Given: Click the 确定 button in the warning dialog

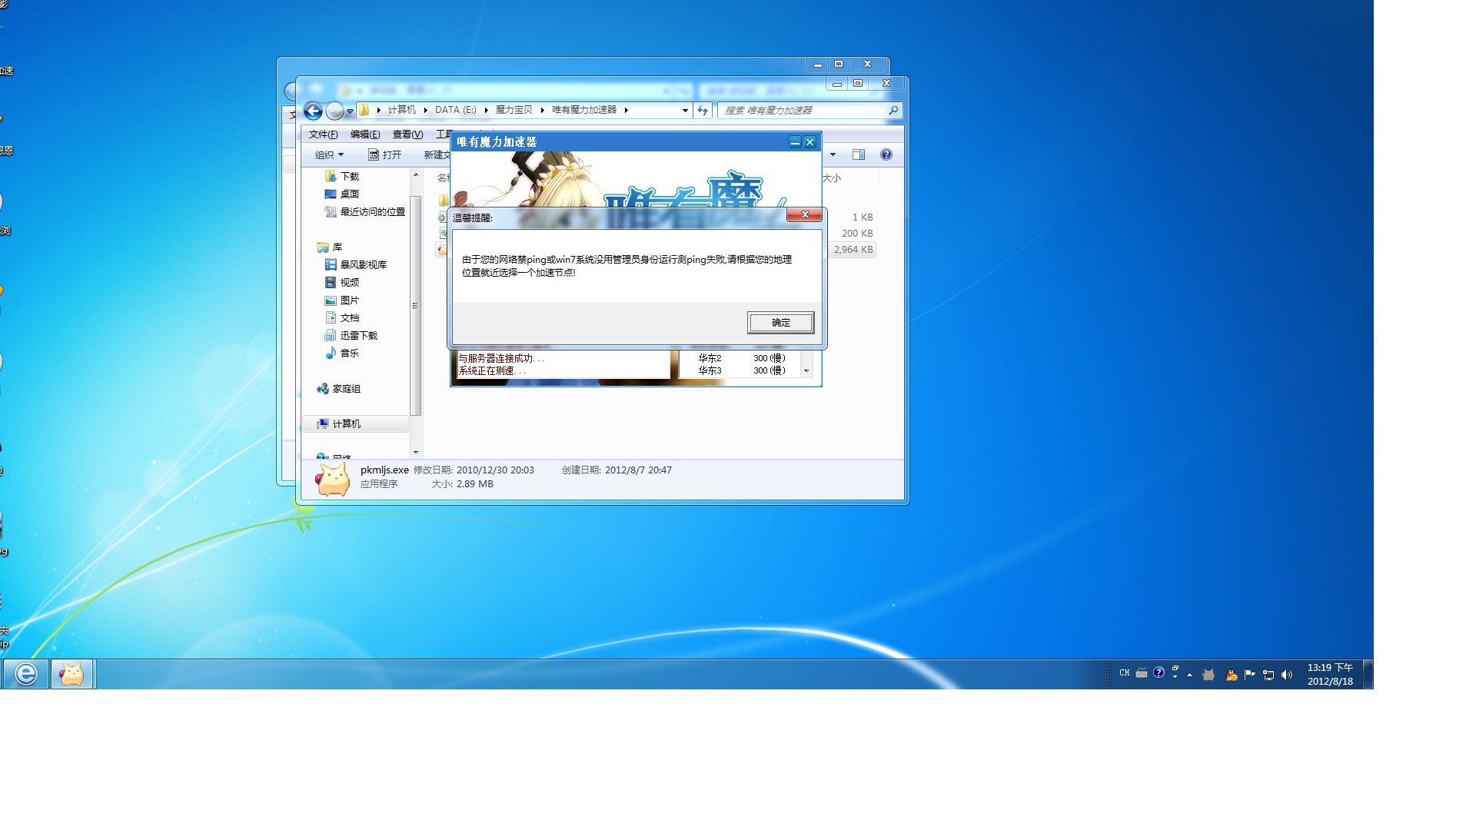Looking at the screenshot, I should 780,323.
